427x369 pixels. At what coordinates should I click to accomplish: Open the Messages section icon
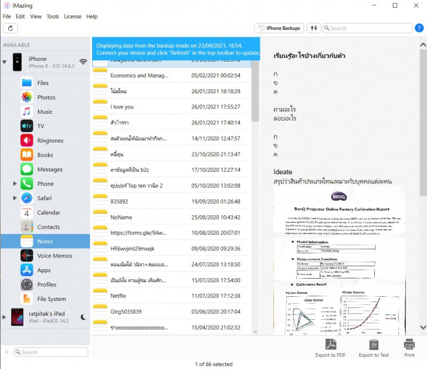(x=27, y=169)
